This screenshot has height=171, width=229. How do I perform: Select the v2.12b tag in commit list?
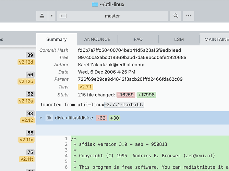pos(26,81)
